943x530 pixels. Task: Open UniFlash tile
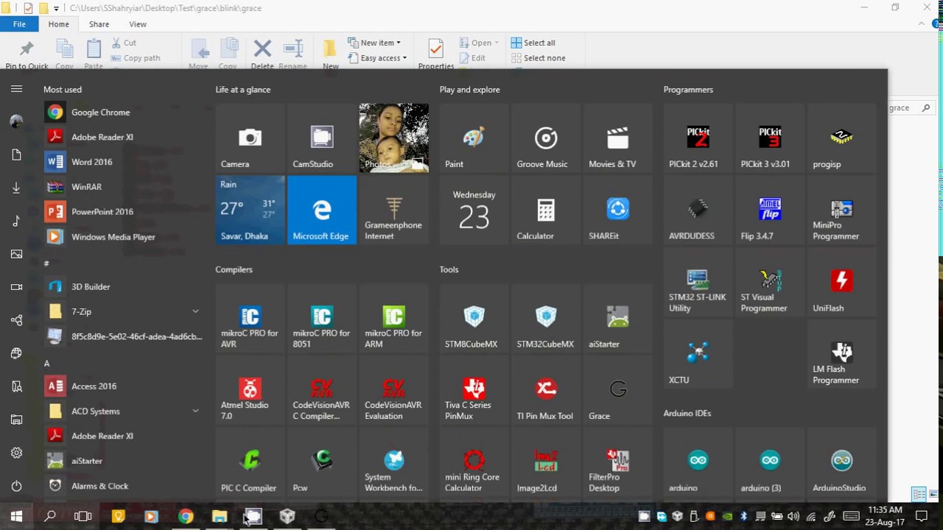pos(842,282)
